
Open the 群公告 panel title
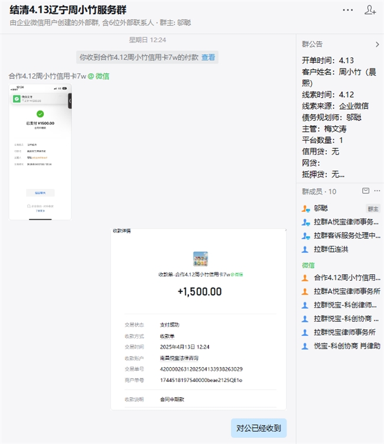click(x=312, y=44)
